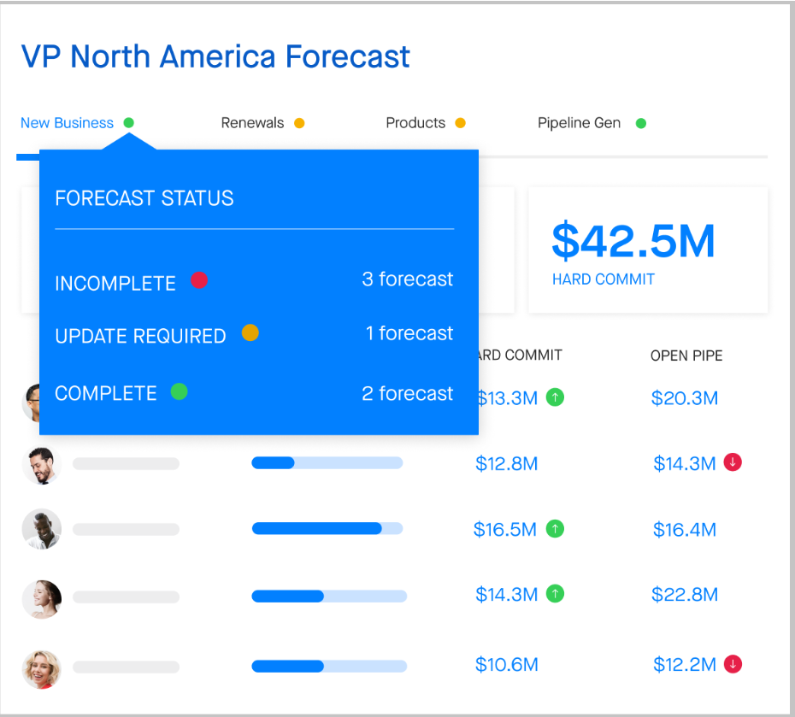The height and width of the screenshot is (717, 795).
Task: Click the bearded man's avatar in the $12.8M row
Action: pyautogui.click(x=42, y=465)
